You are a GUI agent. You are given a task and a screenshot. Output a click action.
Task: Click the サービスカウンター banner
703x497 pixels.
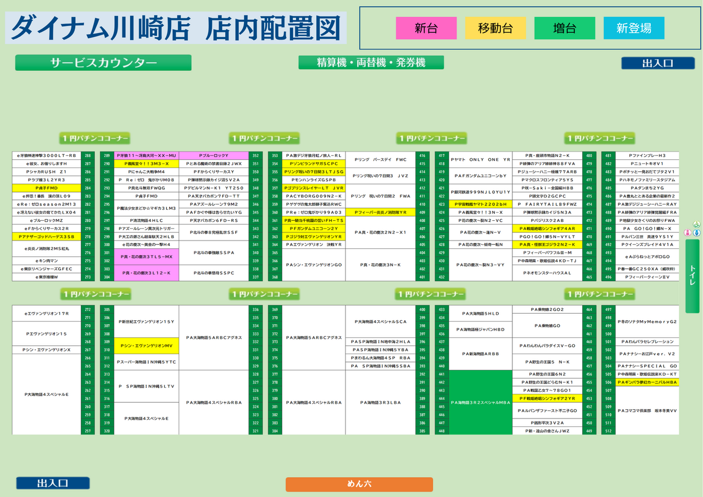tap(103, 63)
